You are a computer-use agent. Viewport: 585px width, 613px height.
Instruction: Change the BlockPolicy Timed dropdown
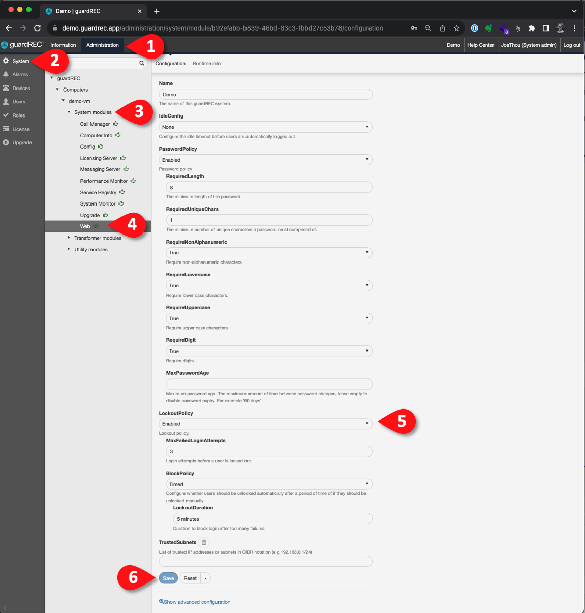coord(269,484)
